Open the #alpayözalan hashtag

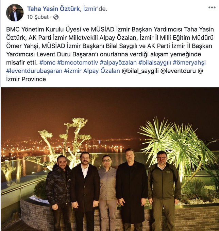click(x=118, y=63)
